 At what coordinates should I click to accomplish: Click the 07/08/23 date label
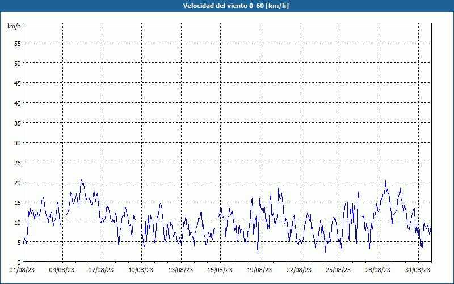101,270
